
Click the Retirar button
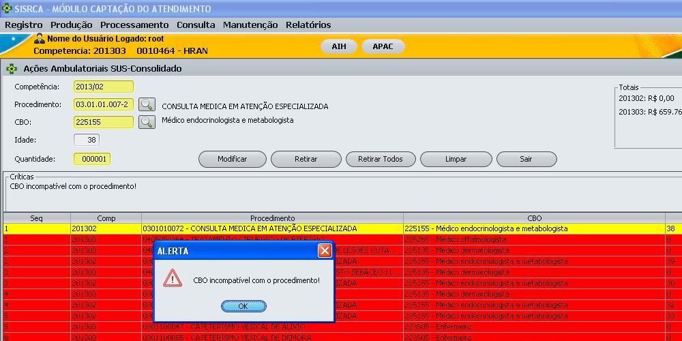coord(306,159)
